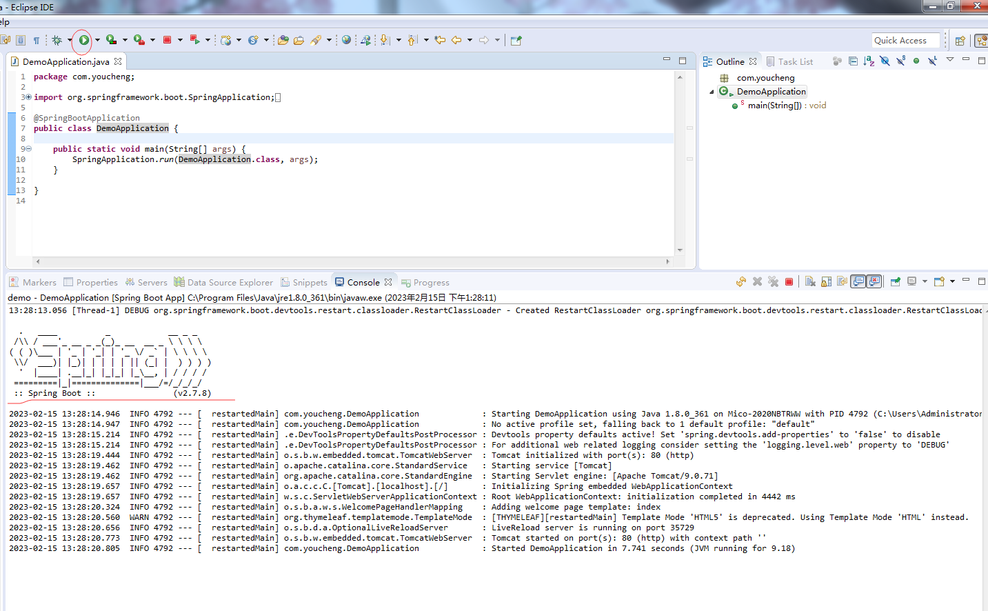Open the Snippets tab
The height and width of the screenshot is (611, 988).
coord(304,282)
